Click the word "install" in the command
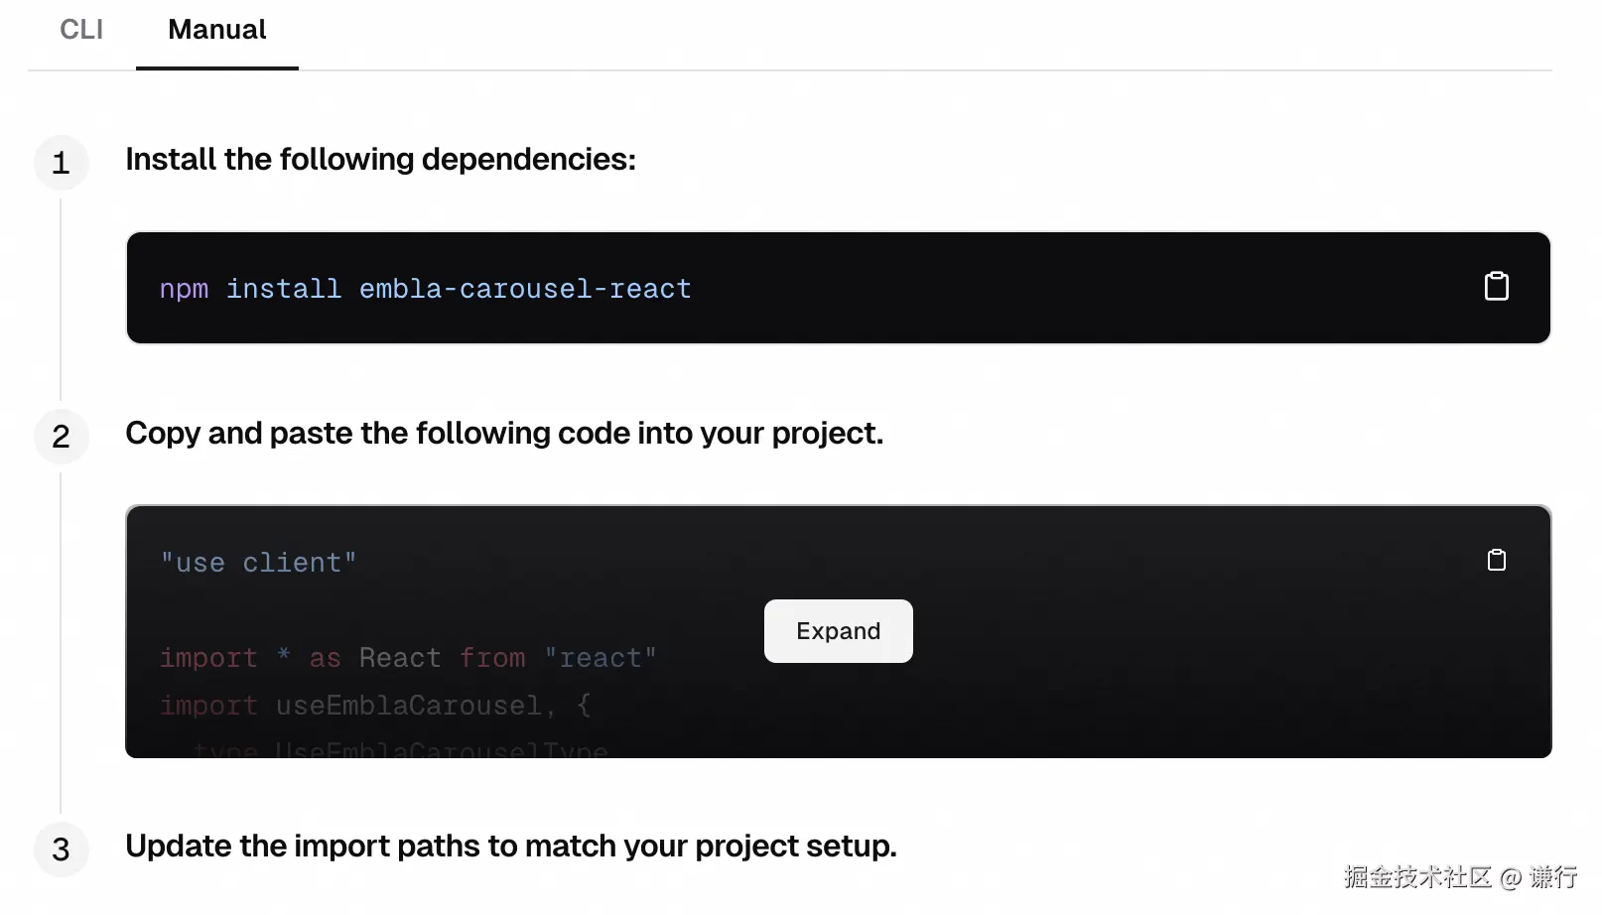Viewport: 1602px width, 915px height. (283, 289)
